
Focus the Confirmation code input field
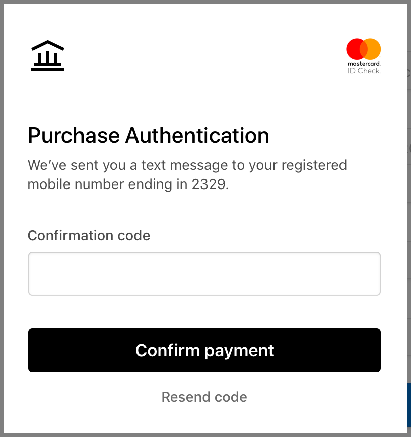pos(204,274)
